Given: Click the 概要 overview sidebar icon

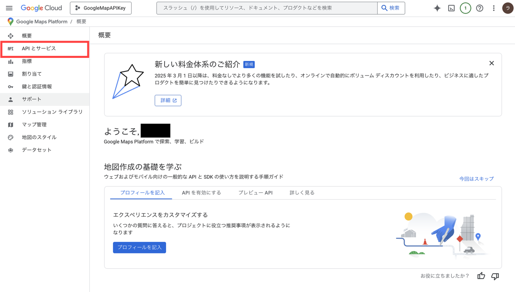Looking at the screenshot, I should (x=10, y=36).
